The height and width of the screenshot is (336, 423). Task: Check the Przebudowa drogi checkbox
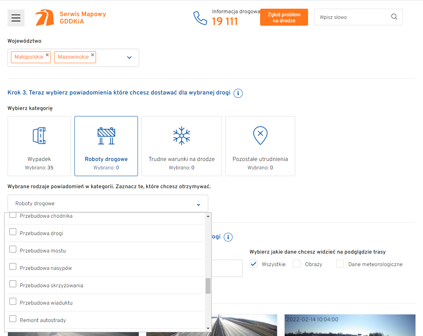click(13, 232)
